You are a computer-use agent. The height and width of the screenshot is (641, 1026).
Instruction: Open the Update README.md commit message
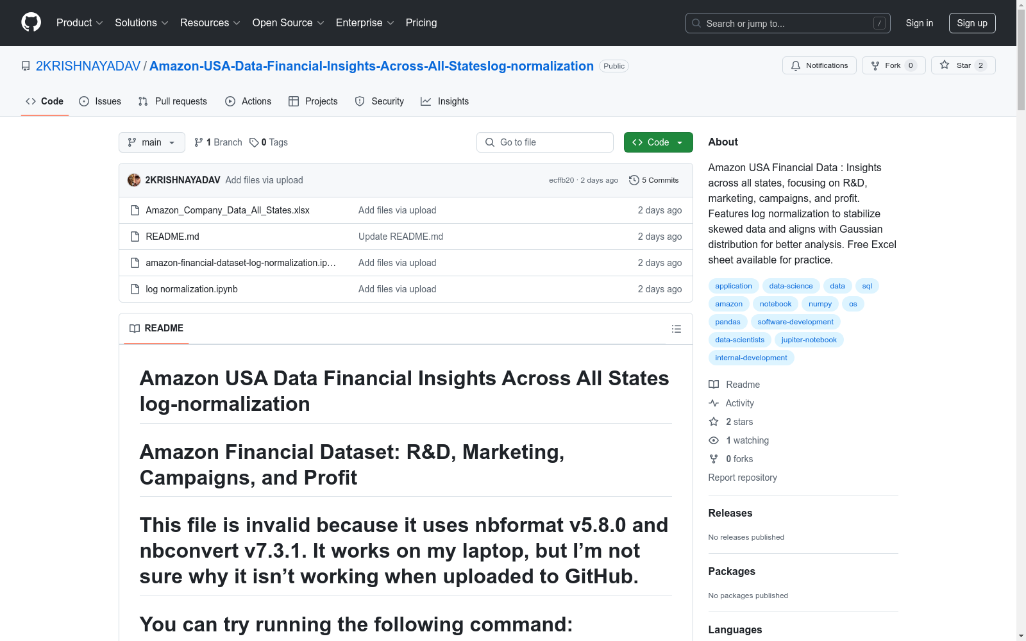[x=401, y=237]
